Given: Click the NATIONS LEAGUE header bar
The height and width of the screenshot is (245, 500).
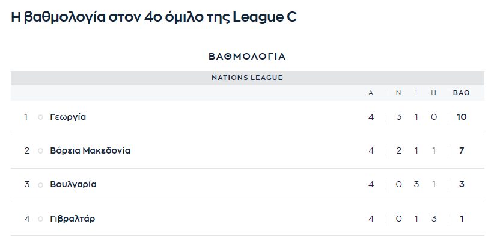Looking at the screenshot, I should (x=247, y=78).
